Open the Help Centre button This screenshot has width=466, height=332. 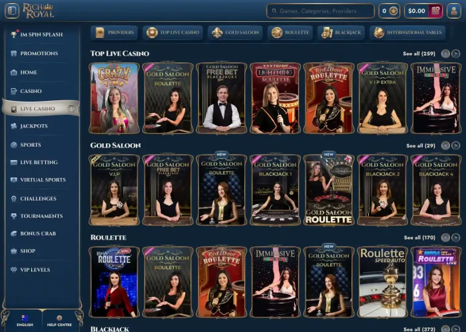(x=59, y=321)
